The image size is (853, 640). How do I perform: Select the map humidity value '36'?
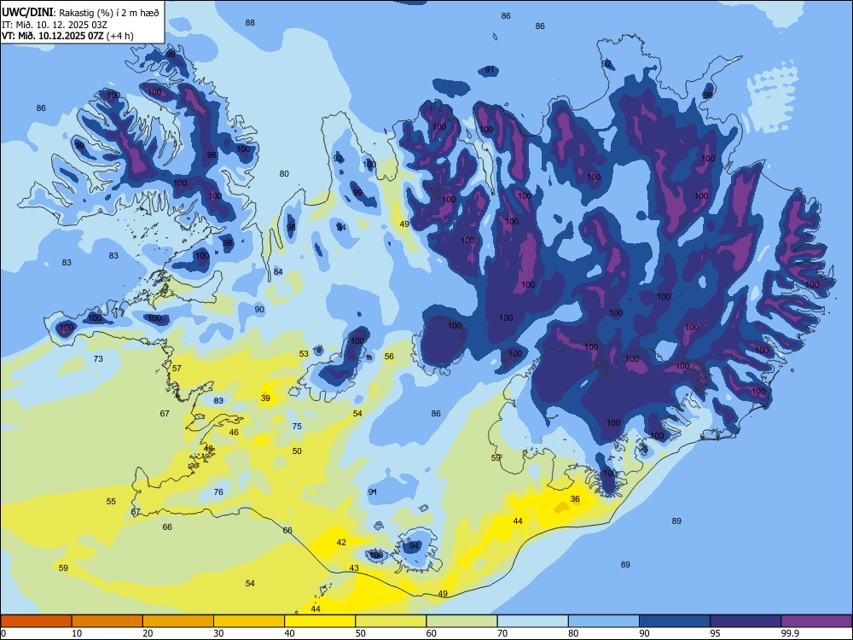575,499
